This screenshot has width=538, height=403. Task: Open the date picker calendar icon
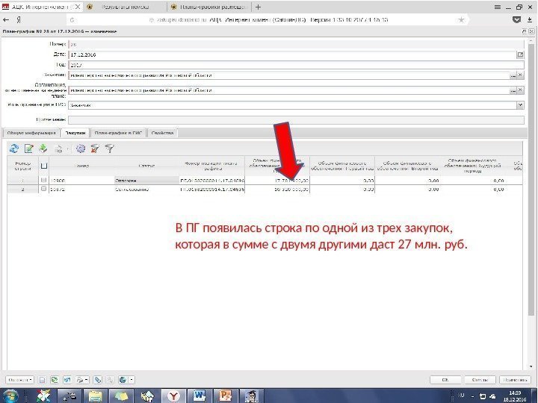[x=520, y=54]
